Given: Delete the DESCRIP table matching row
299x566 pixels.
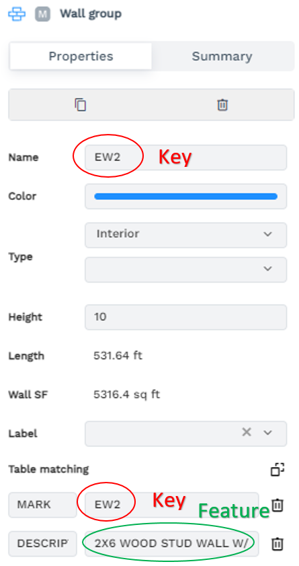Looking at the screenshot, I should tap(277, 543).
